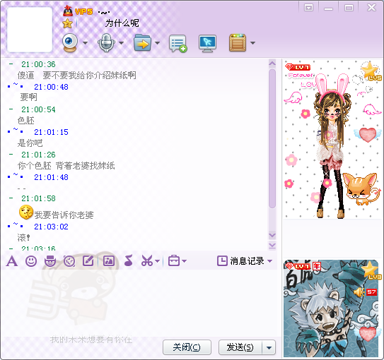This screenshot has height=360, width=384.
Task: Start a video call with webcam icon
Action: [x=70, y=43]
